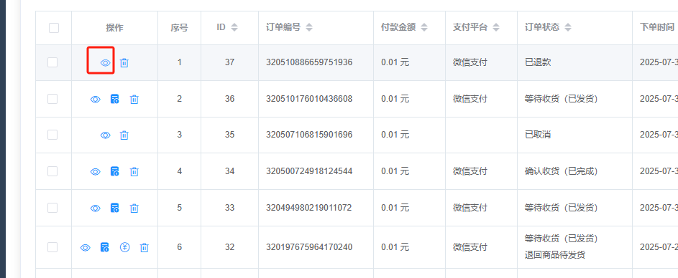Click the yuan refund icon for order 32
The width and height of the screenshot is (678, 278).
(124, 247)
